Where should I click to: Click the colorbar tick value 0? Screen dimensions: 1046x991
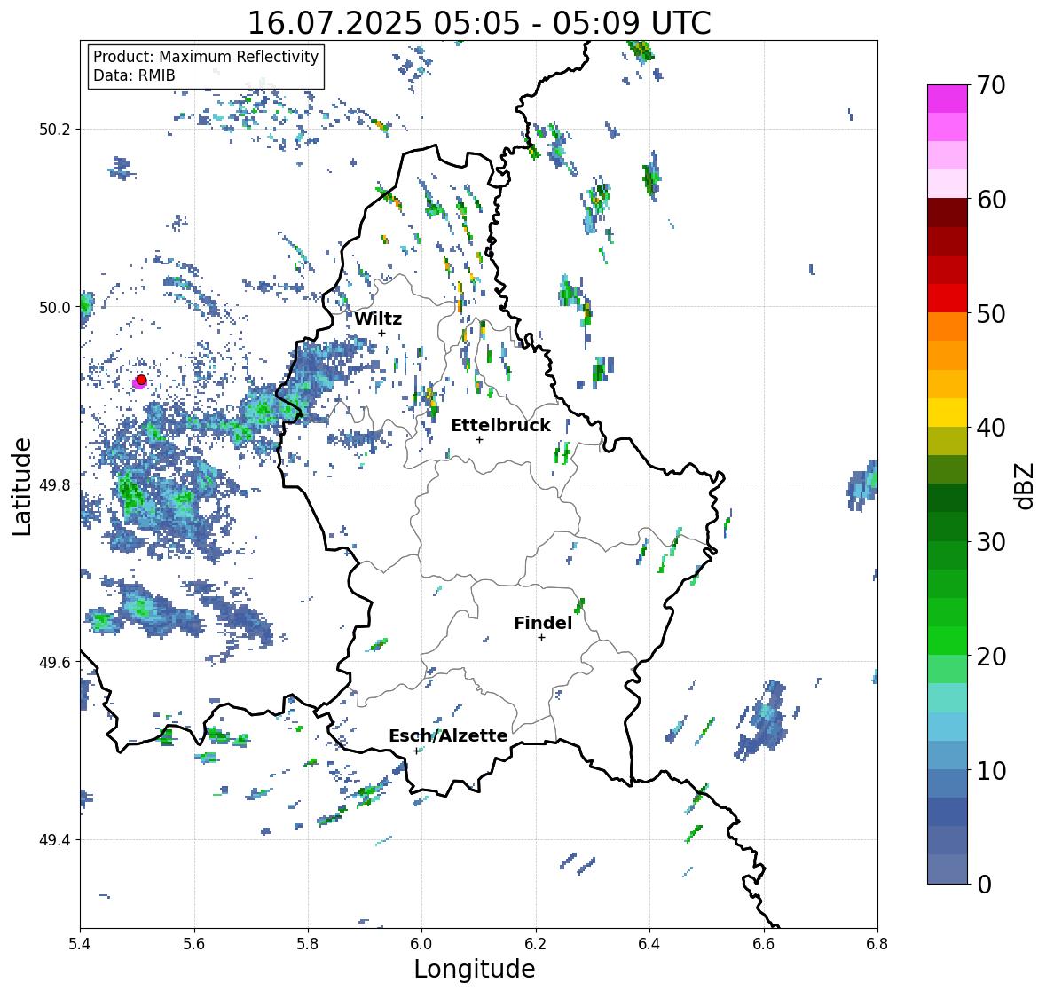(x=984, y=885)
